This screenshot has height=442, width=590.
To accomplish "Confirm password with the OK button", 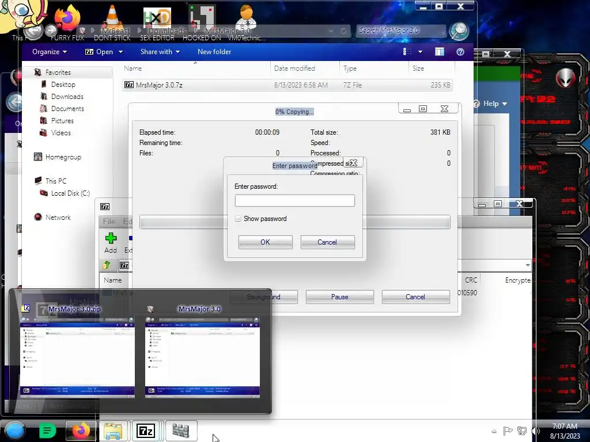I will point(265,242).
